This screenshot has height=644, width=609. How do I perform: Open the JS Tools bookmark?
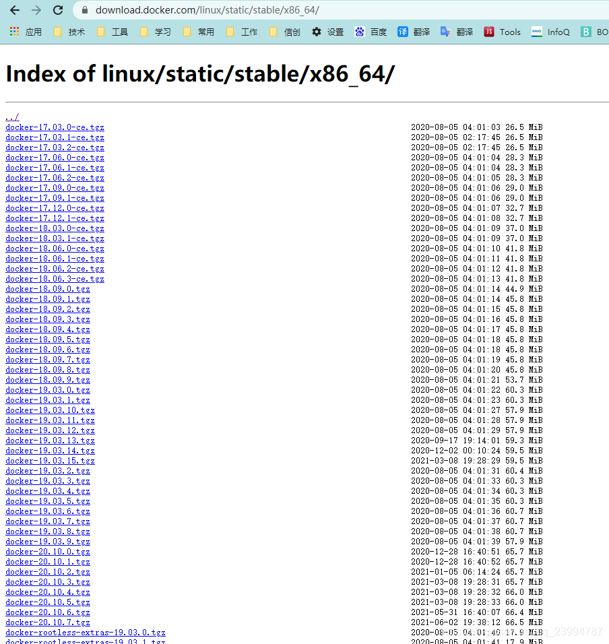tap(503, 32)
